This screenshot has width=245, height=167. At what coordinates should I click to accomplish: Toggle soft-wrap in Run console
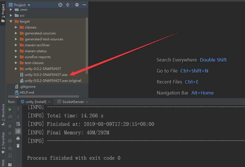pyautogui.click(x=18, y=124)
